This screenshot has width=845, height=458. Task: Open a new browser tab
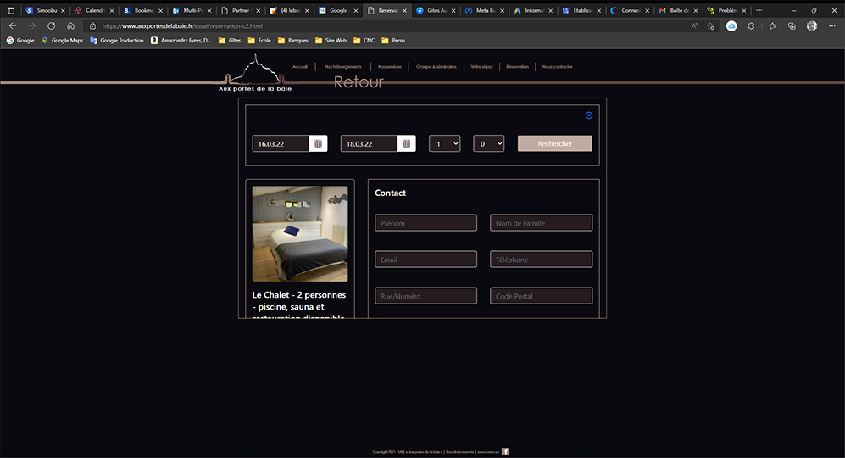(x=759, y=10)
